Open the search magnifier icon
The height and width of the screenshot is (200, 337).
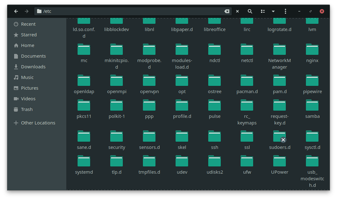[x=250, y=11]
